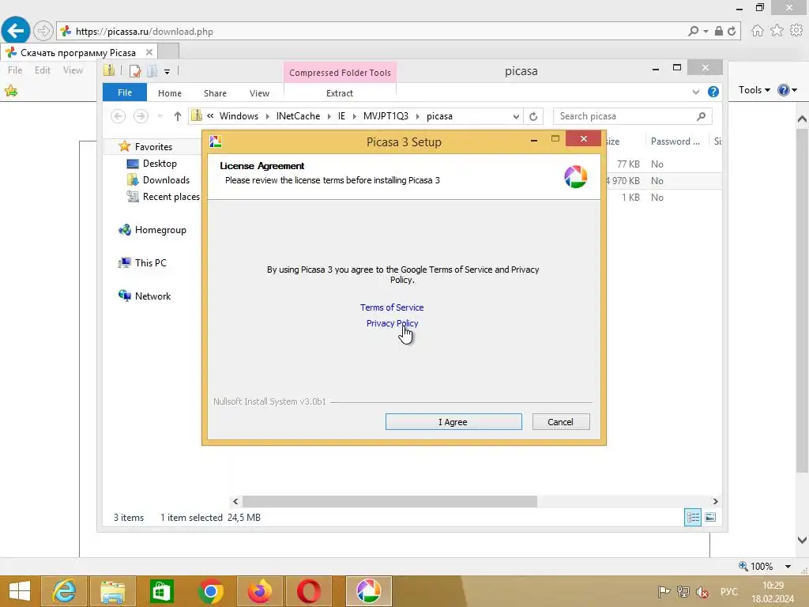Switch to large icons view in Explorer
Image resolution: width=809 pixels, height=607 pixels.
[x=710, y=517]
